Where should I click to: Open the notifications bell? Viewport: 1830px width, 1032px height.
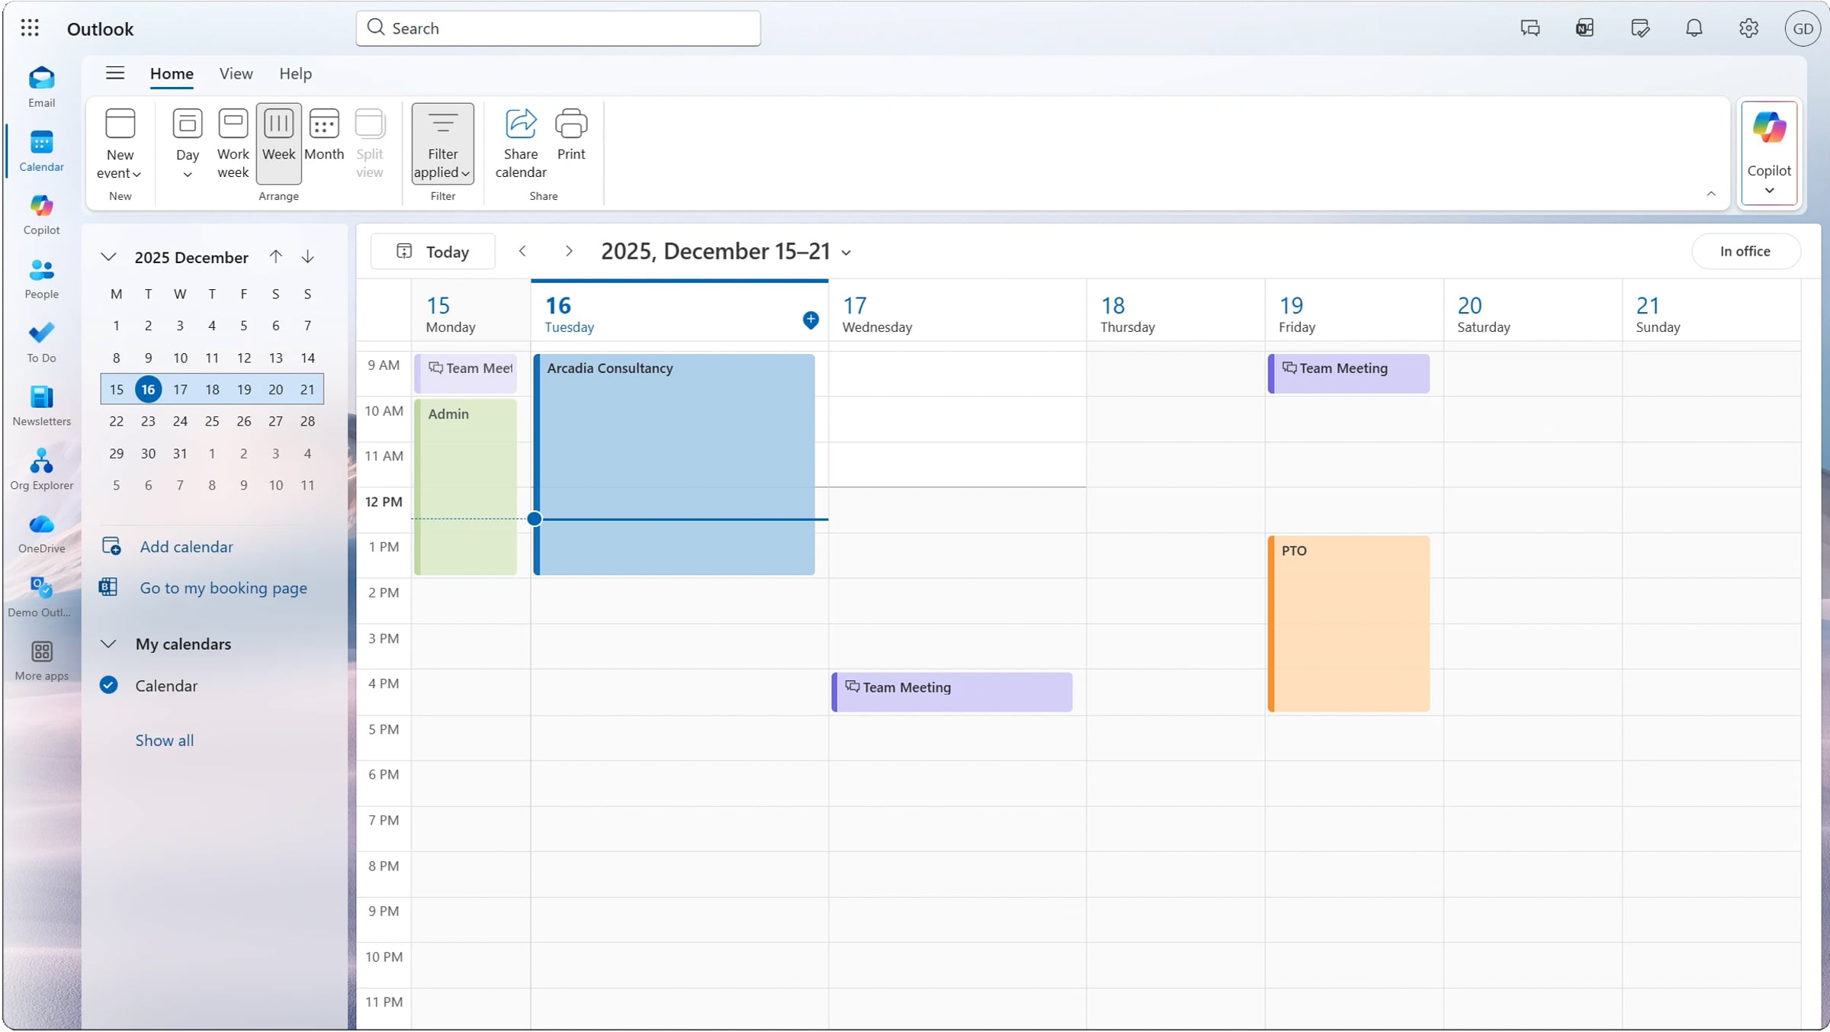[1694, 28]
